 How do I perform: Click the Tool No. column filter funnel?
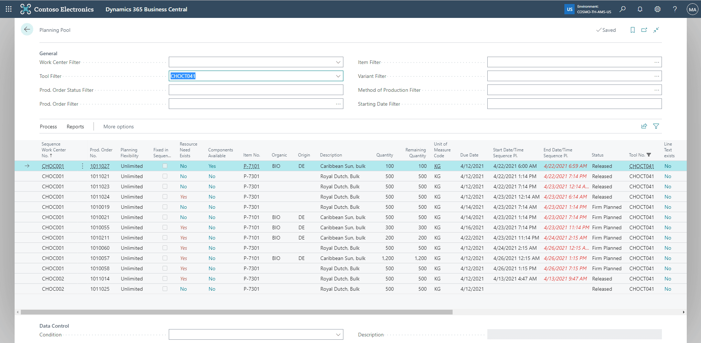coord(649,155)
